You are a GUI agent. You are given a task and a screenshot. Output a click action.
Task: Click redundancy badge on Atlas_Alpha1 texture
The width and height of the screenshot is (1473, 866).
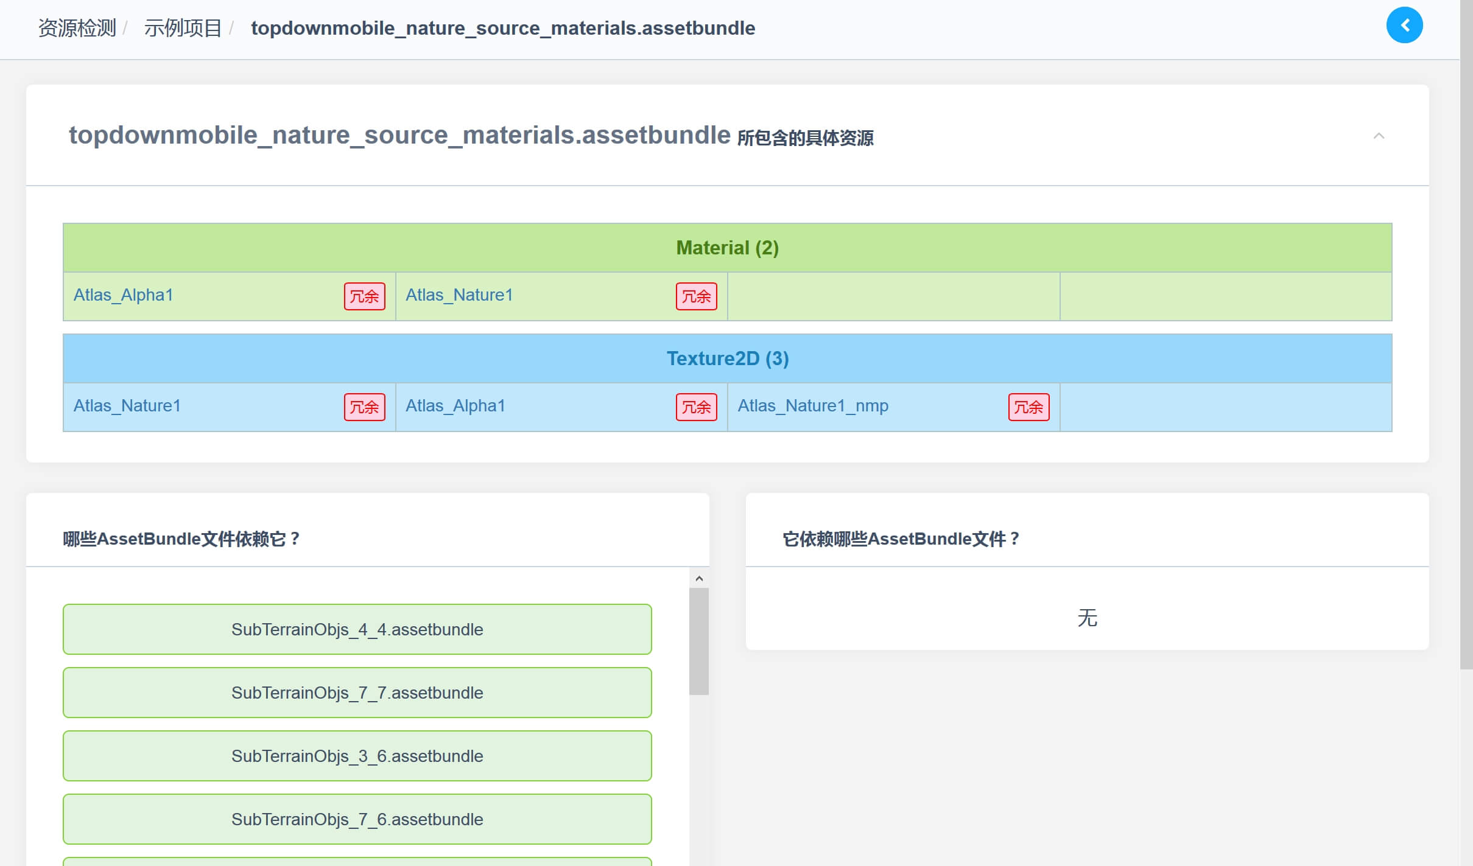tap(696, 407)
